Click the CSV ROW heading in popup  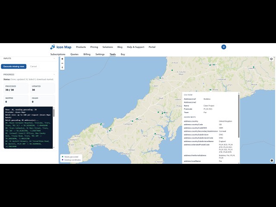pos(188,95)
